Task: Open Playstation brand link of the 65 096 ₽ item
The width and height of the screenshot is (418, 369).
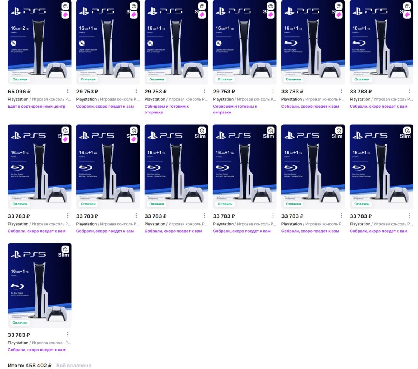Action: pos(18,99)
